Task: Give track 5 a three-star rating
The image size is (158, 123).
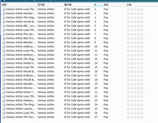Action: point(135,26)
